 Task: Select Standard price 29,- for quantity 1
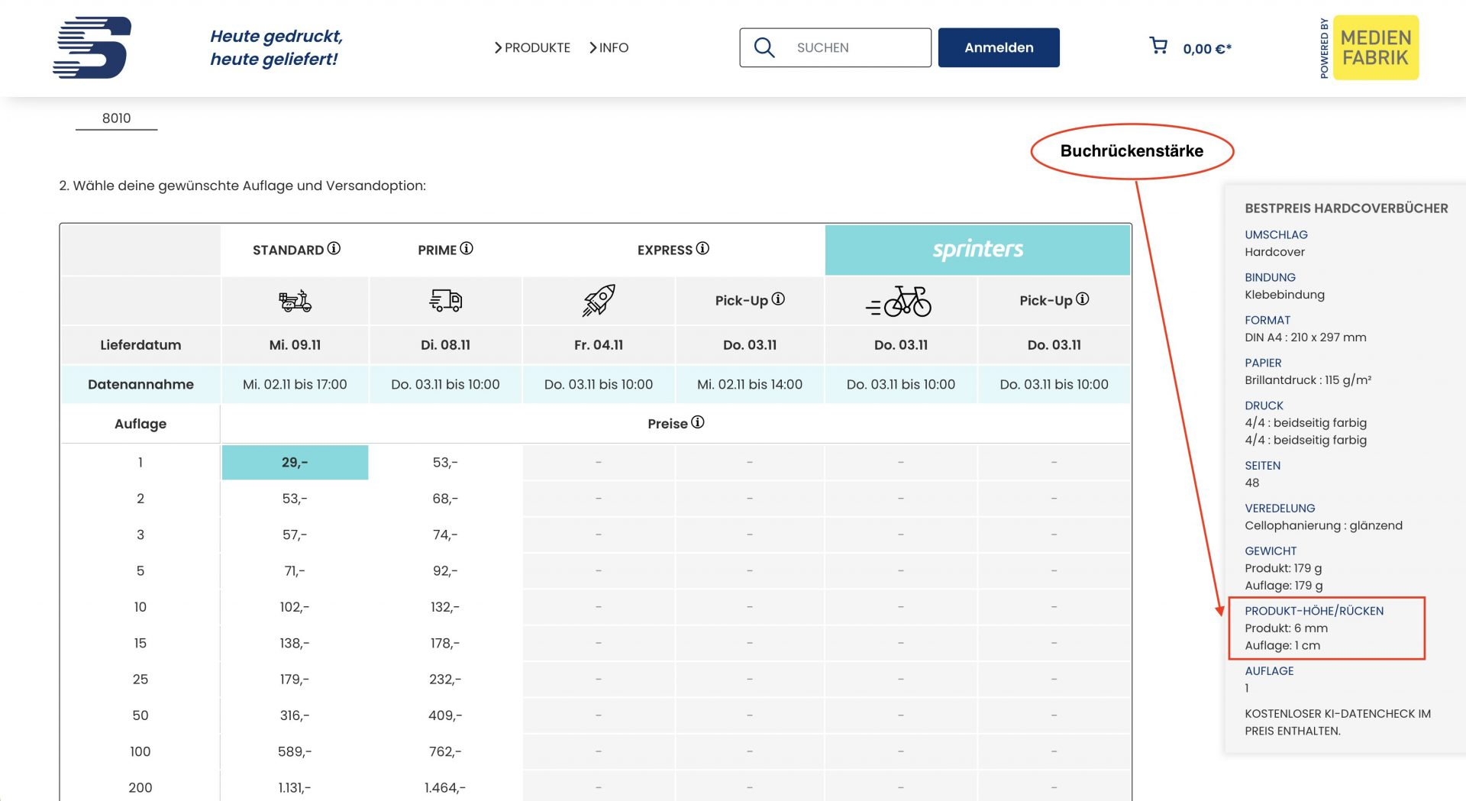[x=295, y=463]
